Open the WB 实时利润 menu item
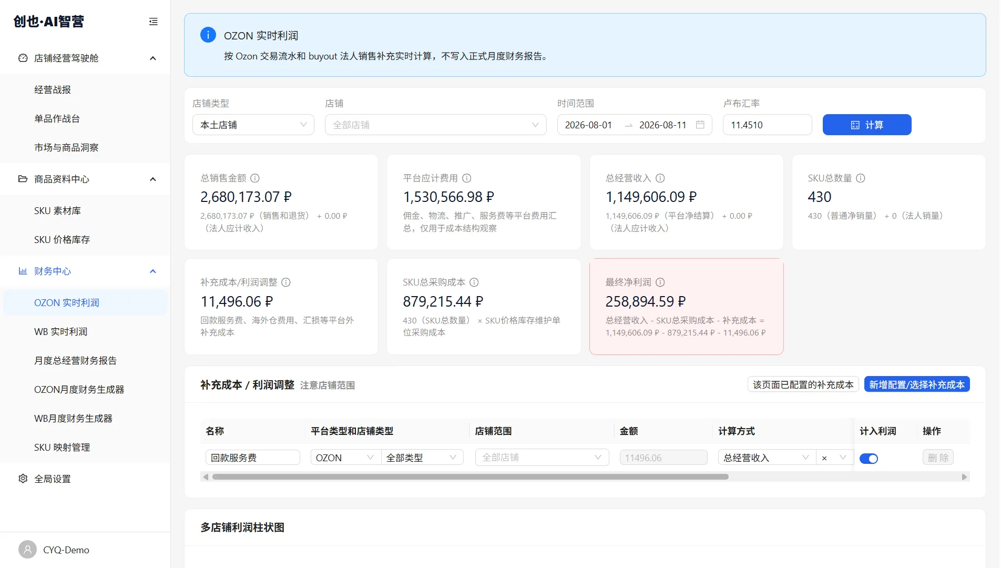This screenshot has height=568, width=1001. pyautogui.click(x=85, y=332)
